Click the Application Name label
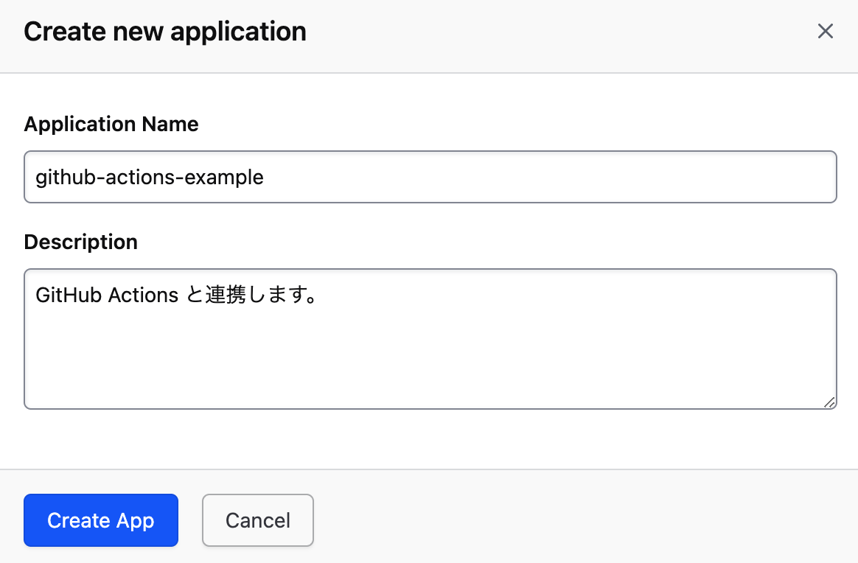The height and width of the screenshot is (563, 858). 111,125
